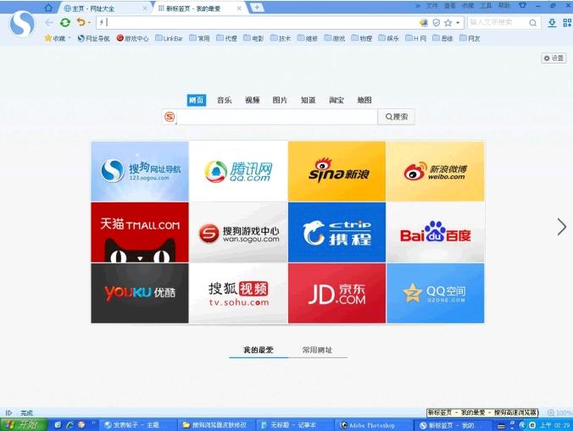Open the 文件 menu
The image size is (573, 431).
[432, 6]
